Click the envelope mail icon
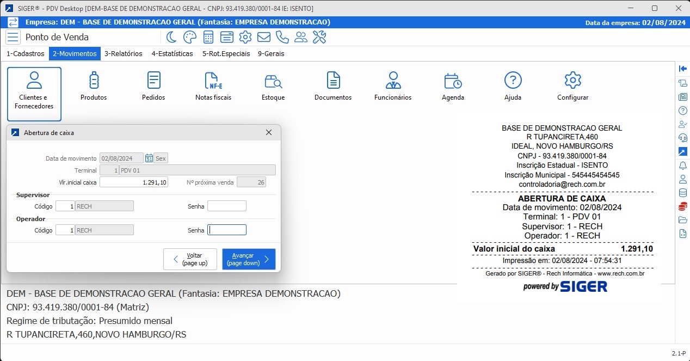Viewport: 690px width, 361px height. (264, 37)
